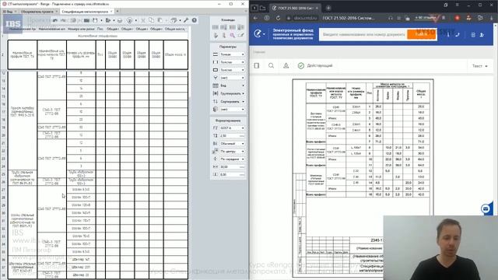Viewport: 498px width, 280px height.
Task: Click the first column-insert icon in Колонки panel
Action: (x=216, y=27)
